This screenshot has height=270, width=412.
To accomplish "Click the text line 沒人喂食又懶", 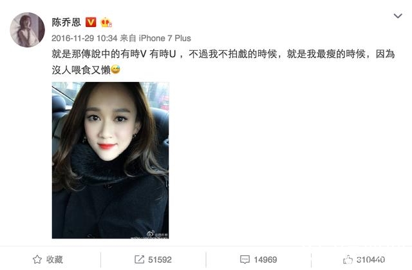I will coord(81,70).
